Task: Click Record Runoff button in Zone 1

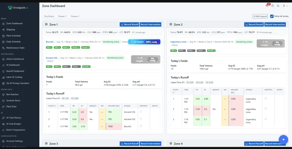Action: coord(129,25)
